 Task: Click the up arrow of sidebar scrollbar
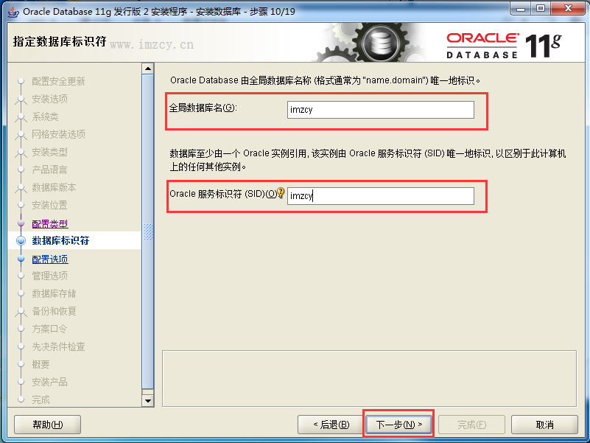148,69
